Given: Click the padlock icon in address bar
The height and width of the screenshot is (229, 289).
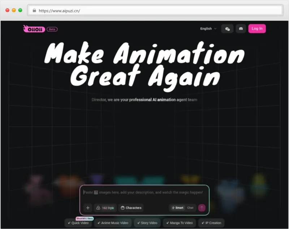Looking at the screenshot, I should (34, 10).
